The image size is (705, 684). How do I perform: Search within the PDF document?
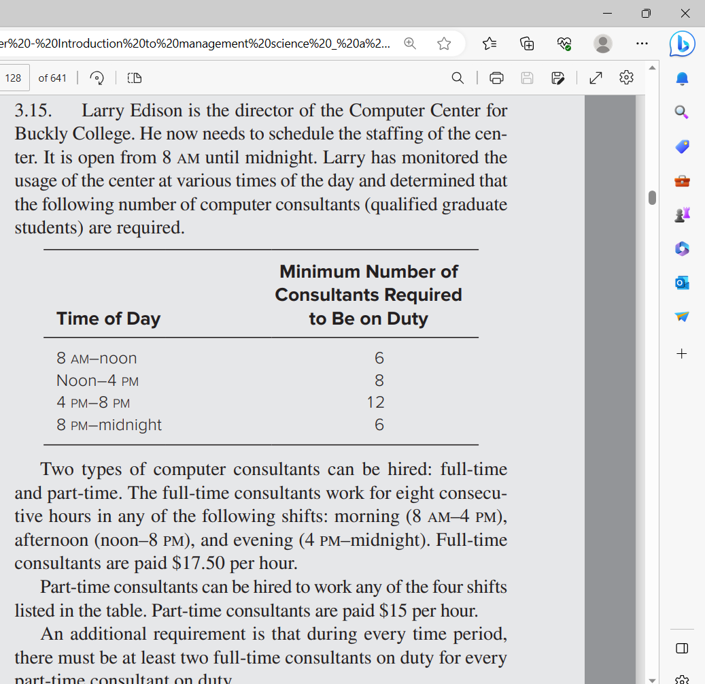coord(458,78)
